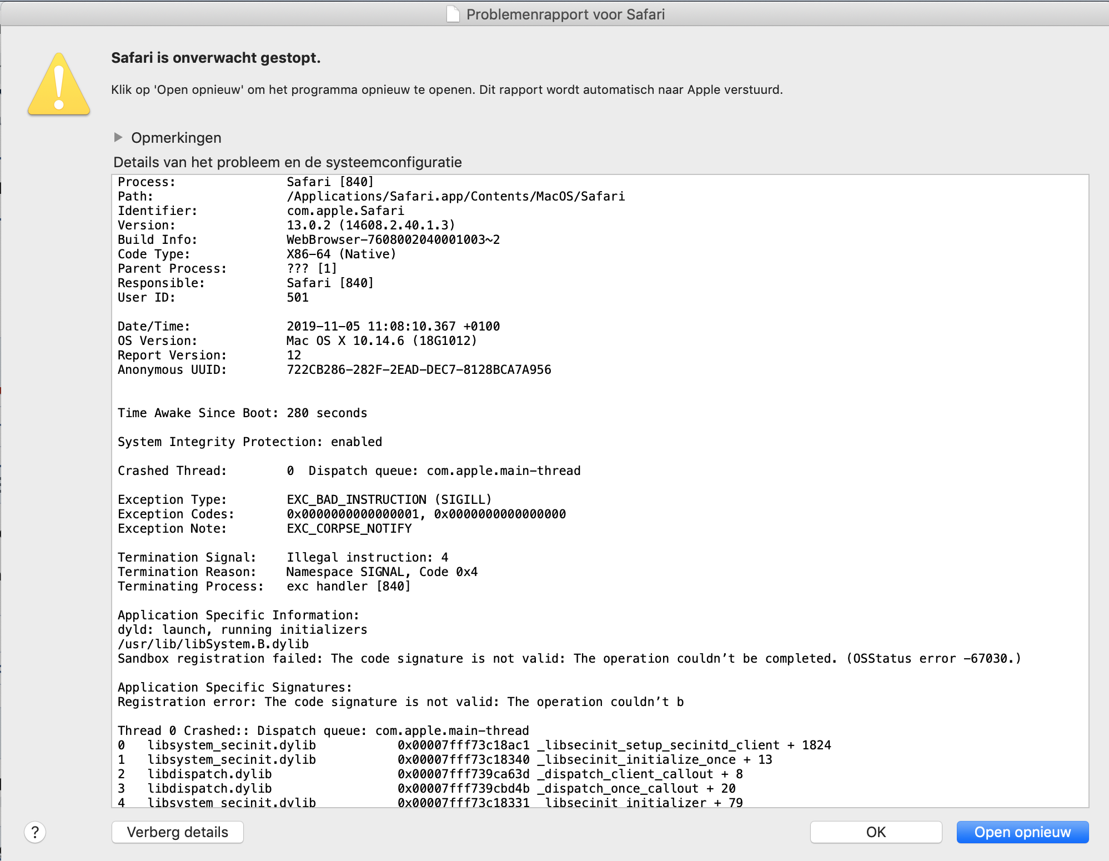Click the help question mark button
Screen dimensions: 1109x861
tap(35, 832)
